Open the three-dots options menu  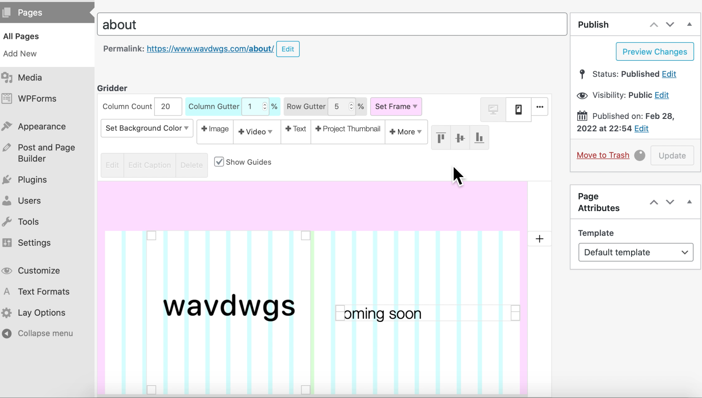(x=539, y=107)
